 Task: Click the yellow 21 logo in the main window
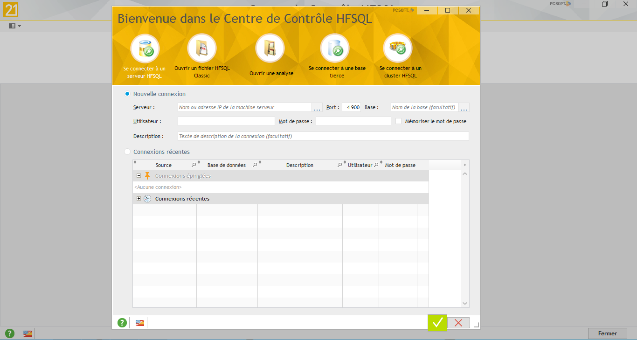point(10,9)
